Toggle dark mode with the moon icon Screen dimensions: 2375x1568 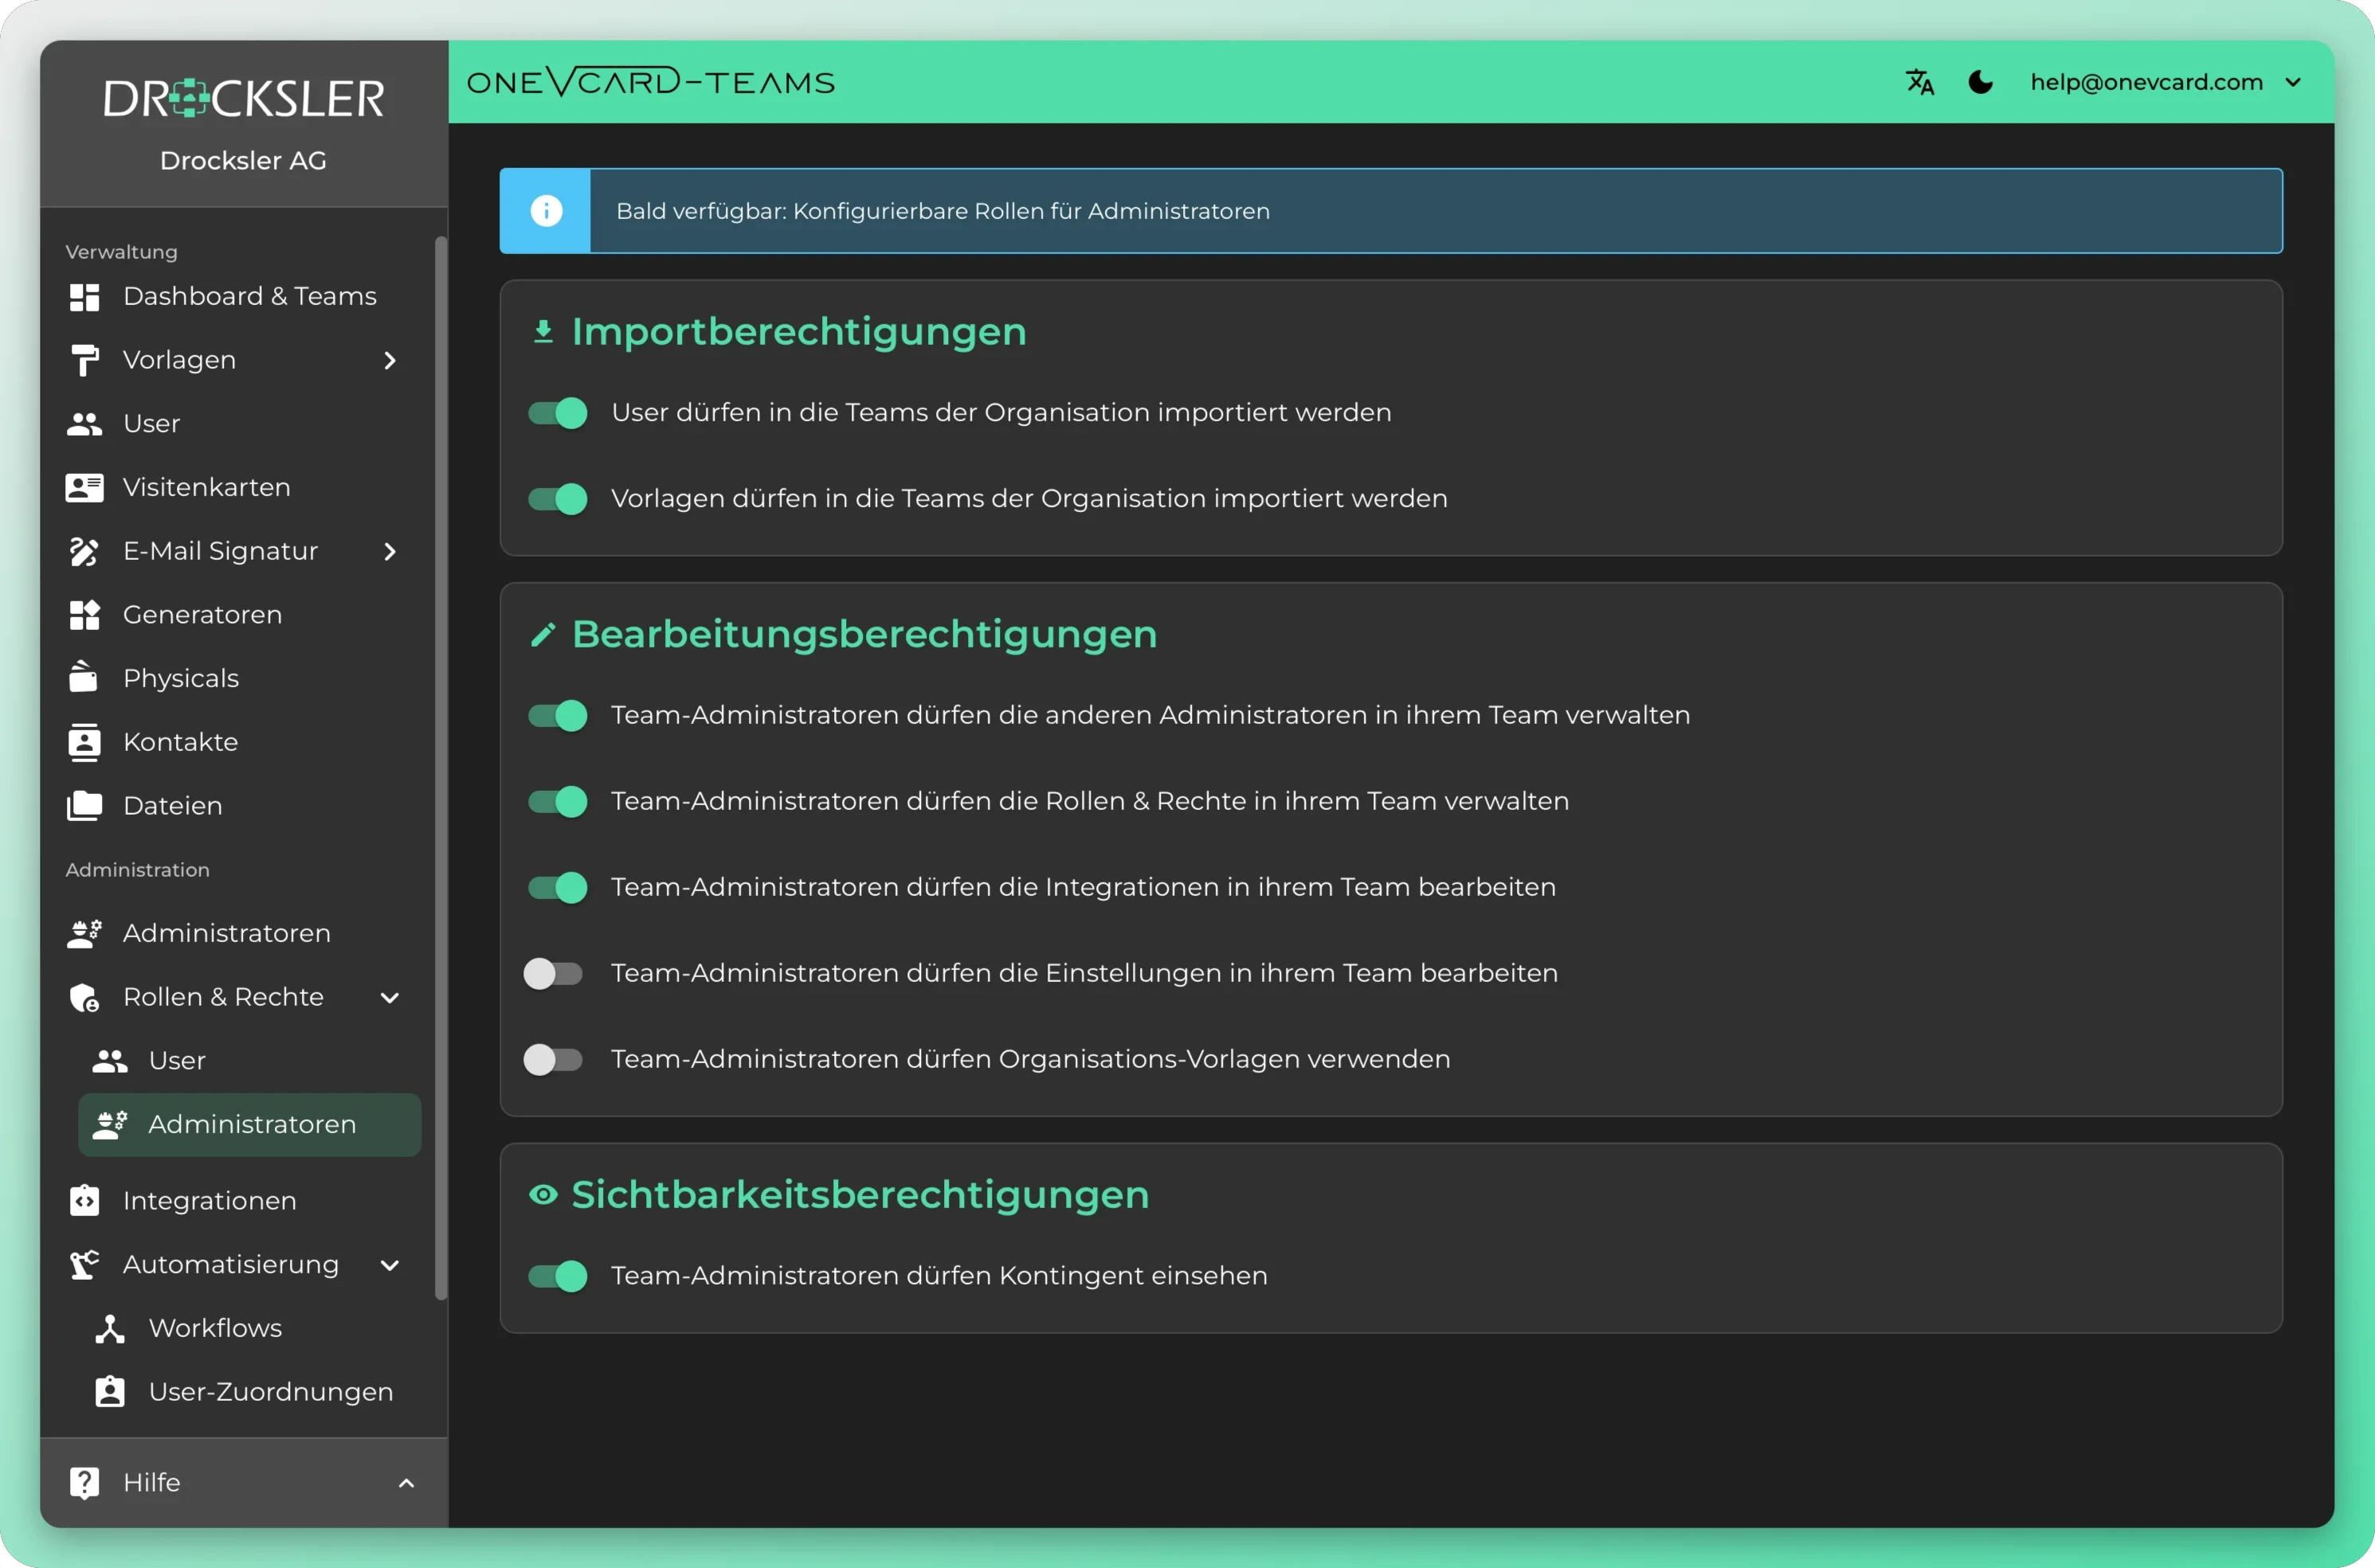[1981, 82]
